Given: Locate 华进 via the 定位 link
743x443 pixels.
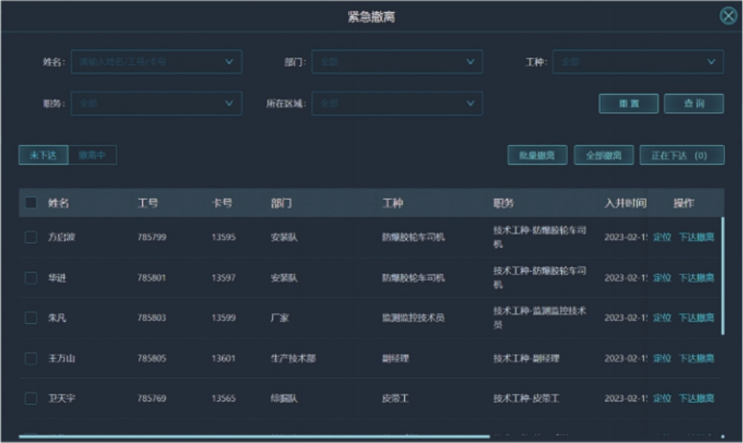Looking at the screenshot, I should (662, 278).
